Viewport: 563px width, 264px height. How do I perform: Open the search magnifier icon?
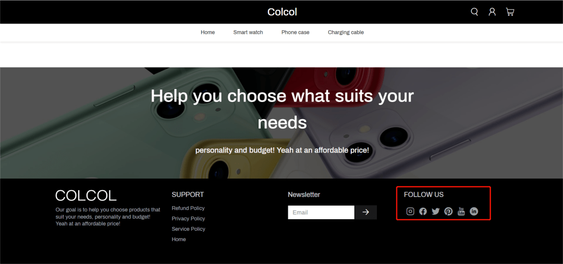coord(474,12)
